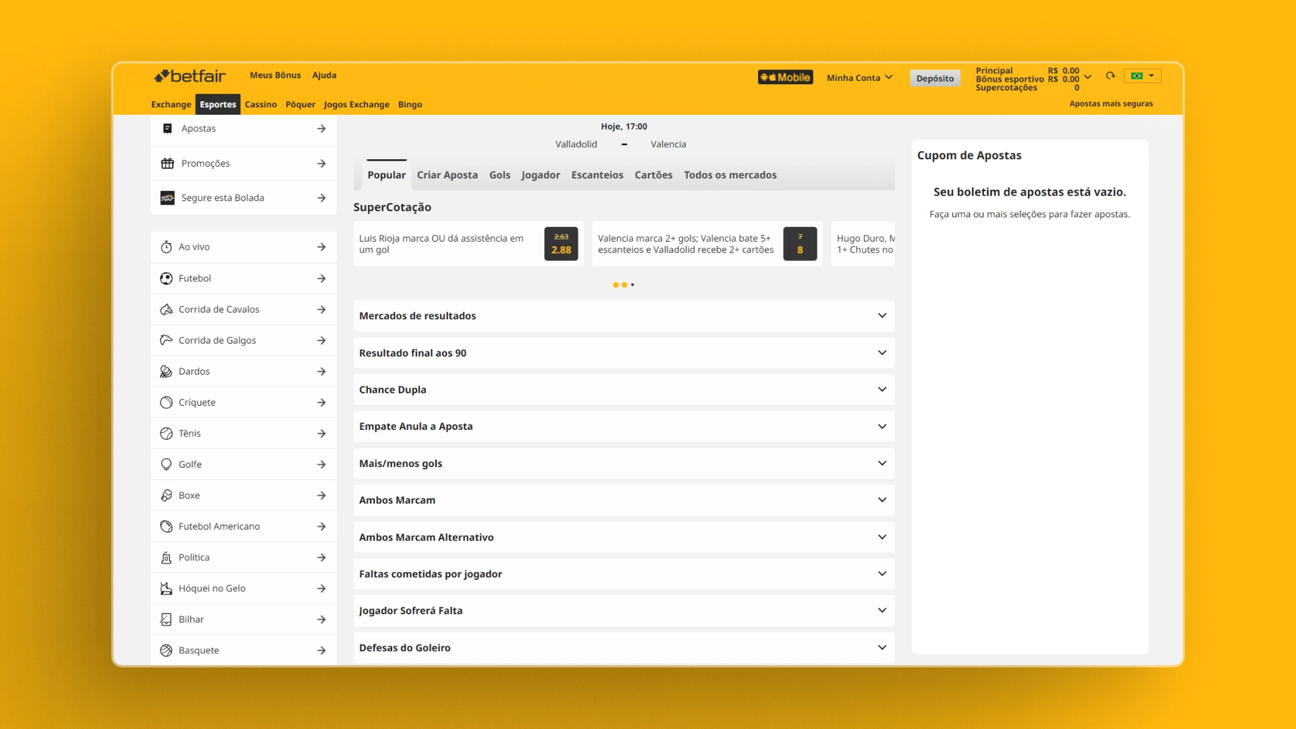Click the Corrida de Cavalos horse icon
The height and width of the screenshot is (729, 1296).
(x=166, y=309)
